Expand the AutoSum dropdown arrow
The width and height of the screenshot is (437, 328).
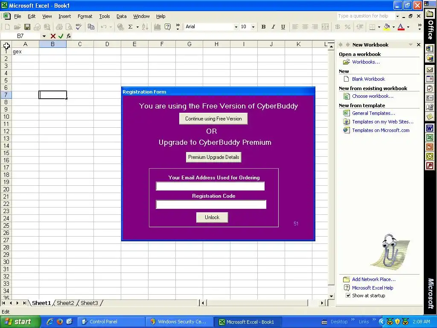click(137, 27)
